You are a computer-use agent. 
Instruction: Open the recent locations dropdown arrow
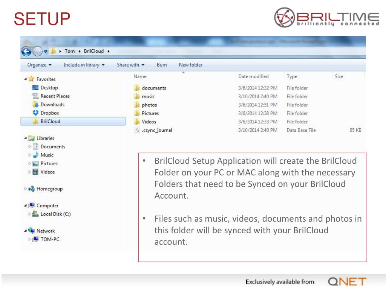46,52
